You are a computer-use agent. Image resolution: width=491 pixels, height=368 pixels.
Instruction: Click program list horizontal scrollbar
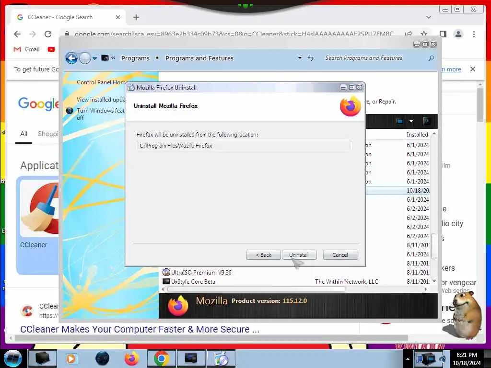click(257, 289)
